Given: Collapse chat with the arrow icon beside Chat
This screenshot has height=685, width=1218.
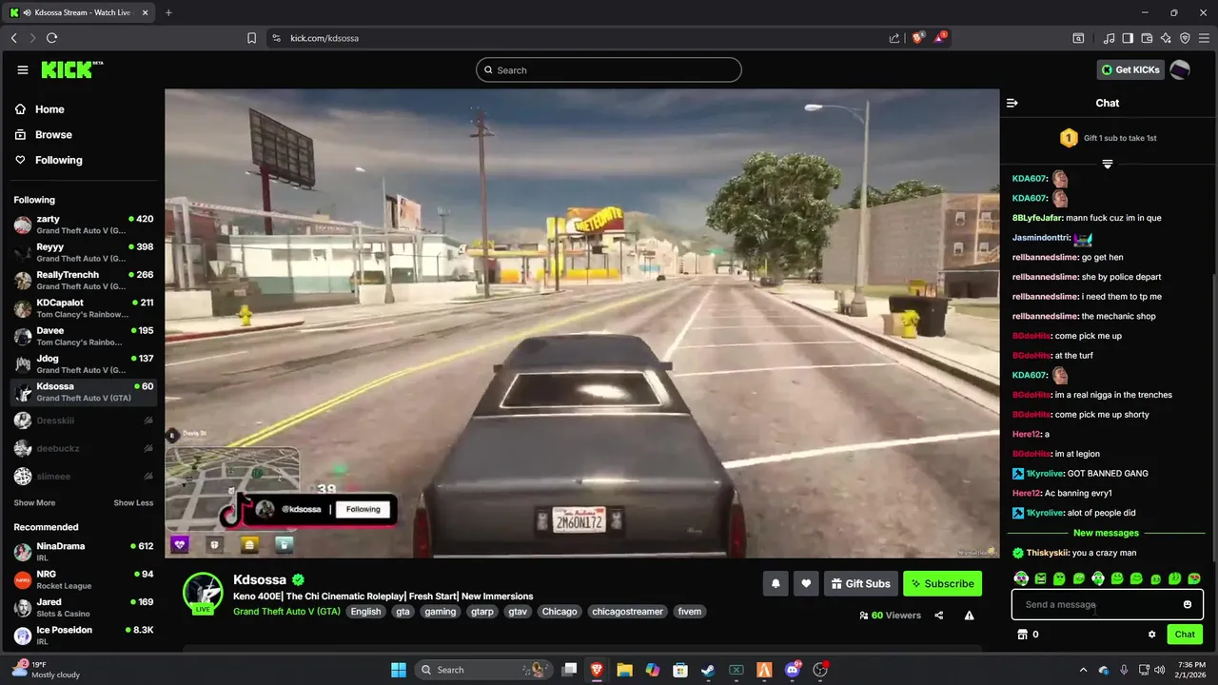Looking at the screenshot, I should pyautogui.click(x=1012, y=103).
